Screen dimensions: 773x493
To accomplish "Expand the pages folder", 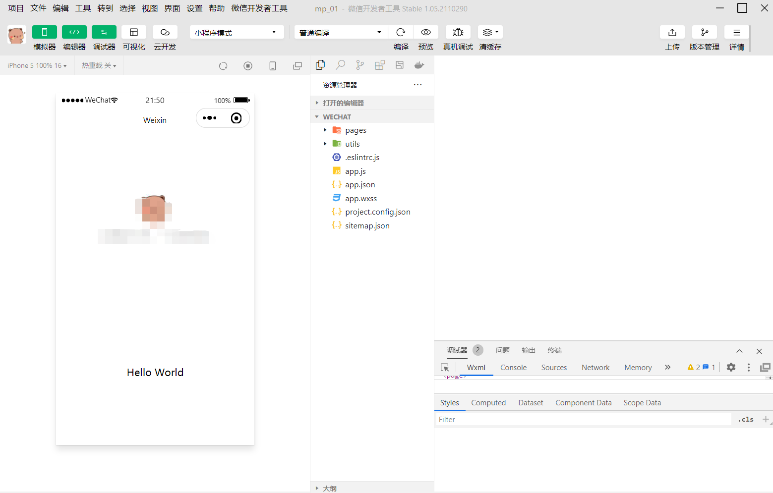I will pyautogui.click(x=372, y=130).
